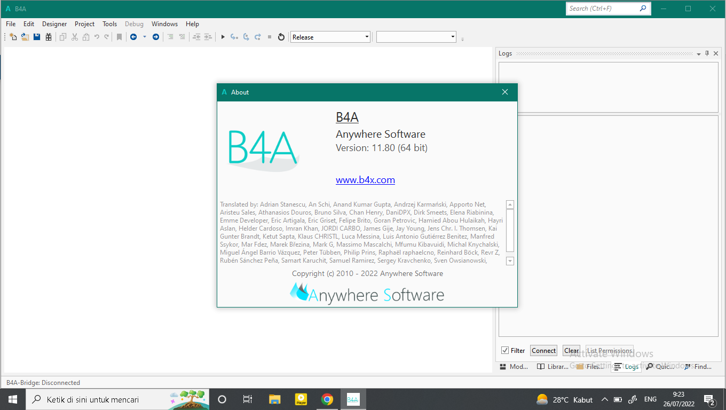Click the translators list scroll up arrow
The height and width of the screenshot is (410, 726).
click(510, 204)
